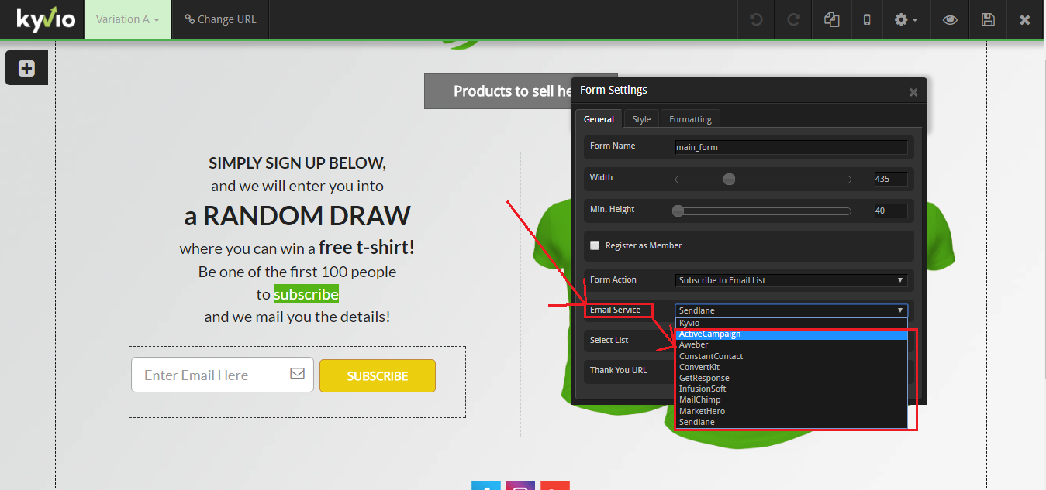The image size is (1046, 490).
Task: Save page with floppy disk icon
Action: tap(988, 19)
